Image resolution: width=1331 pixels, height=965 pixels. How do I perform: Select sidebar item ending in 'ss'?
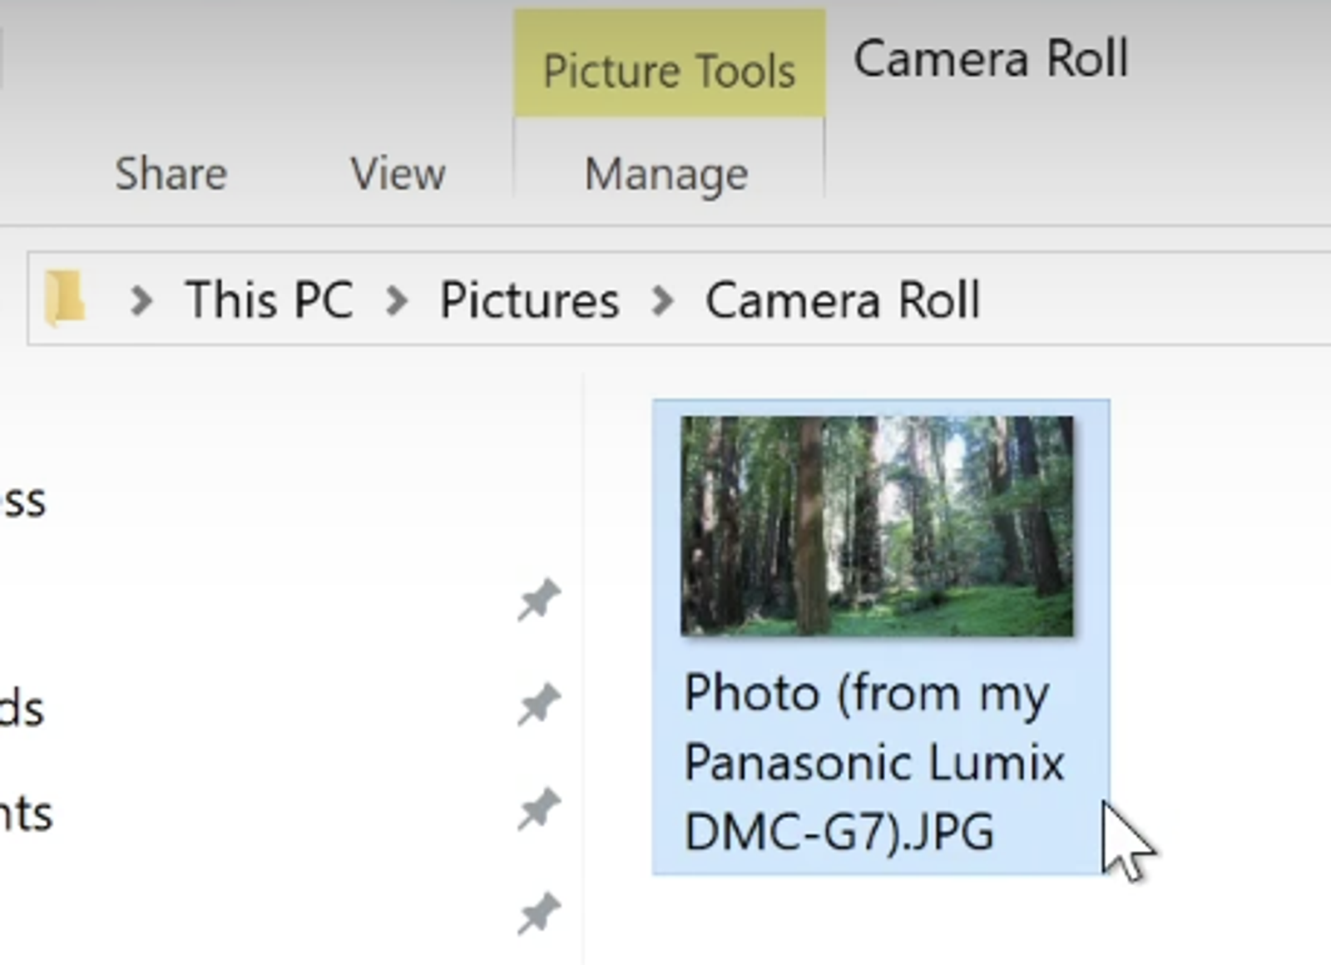coord(22,502)
